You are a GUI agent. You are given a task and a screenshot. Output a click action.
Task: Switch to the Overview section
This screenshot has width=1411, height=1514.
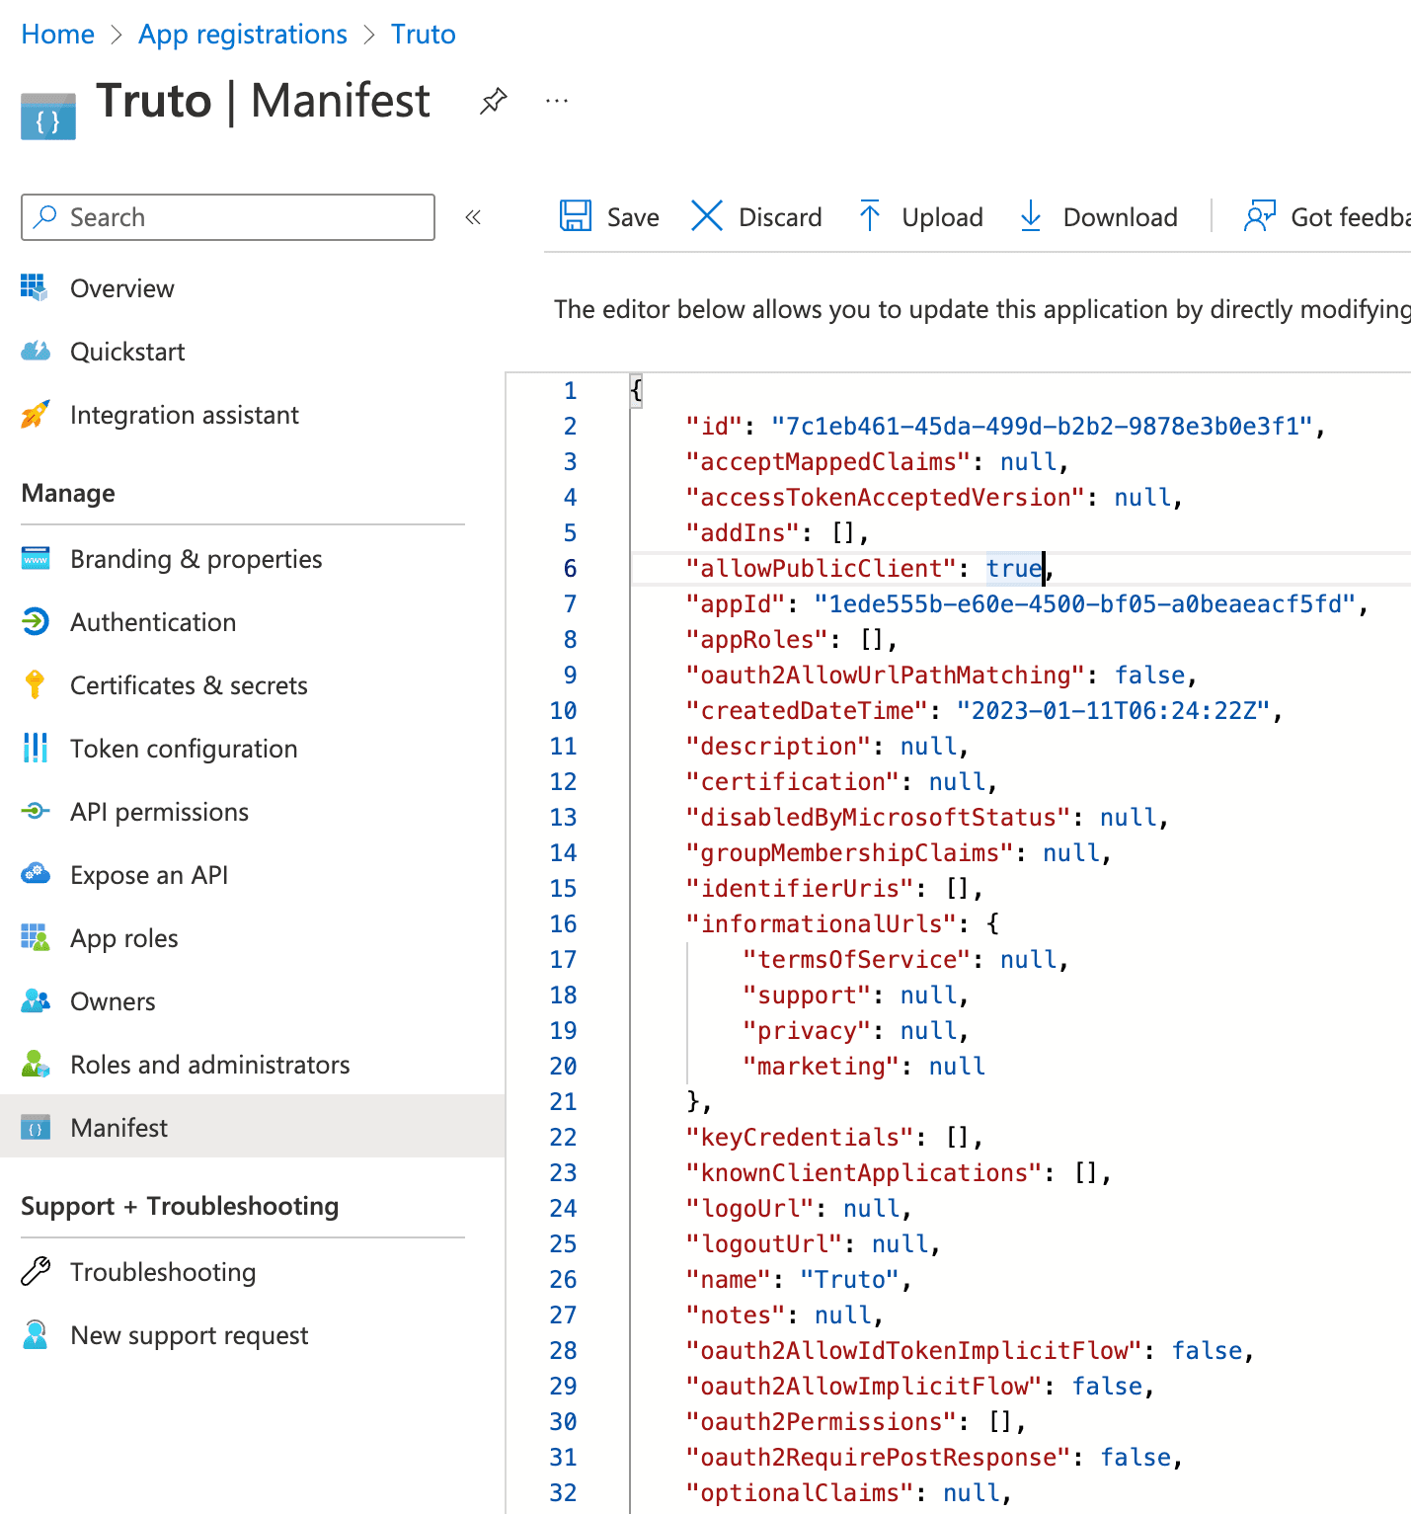pyautogui.click(x=121, y=287)
